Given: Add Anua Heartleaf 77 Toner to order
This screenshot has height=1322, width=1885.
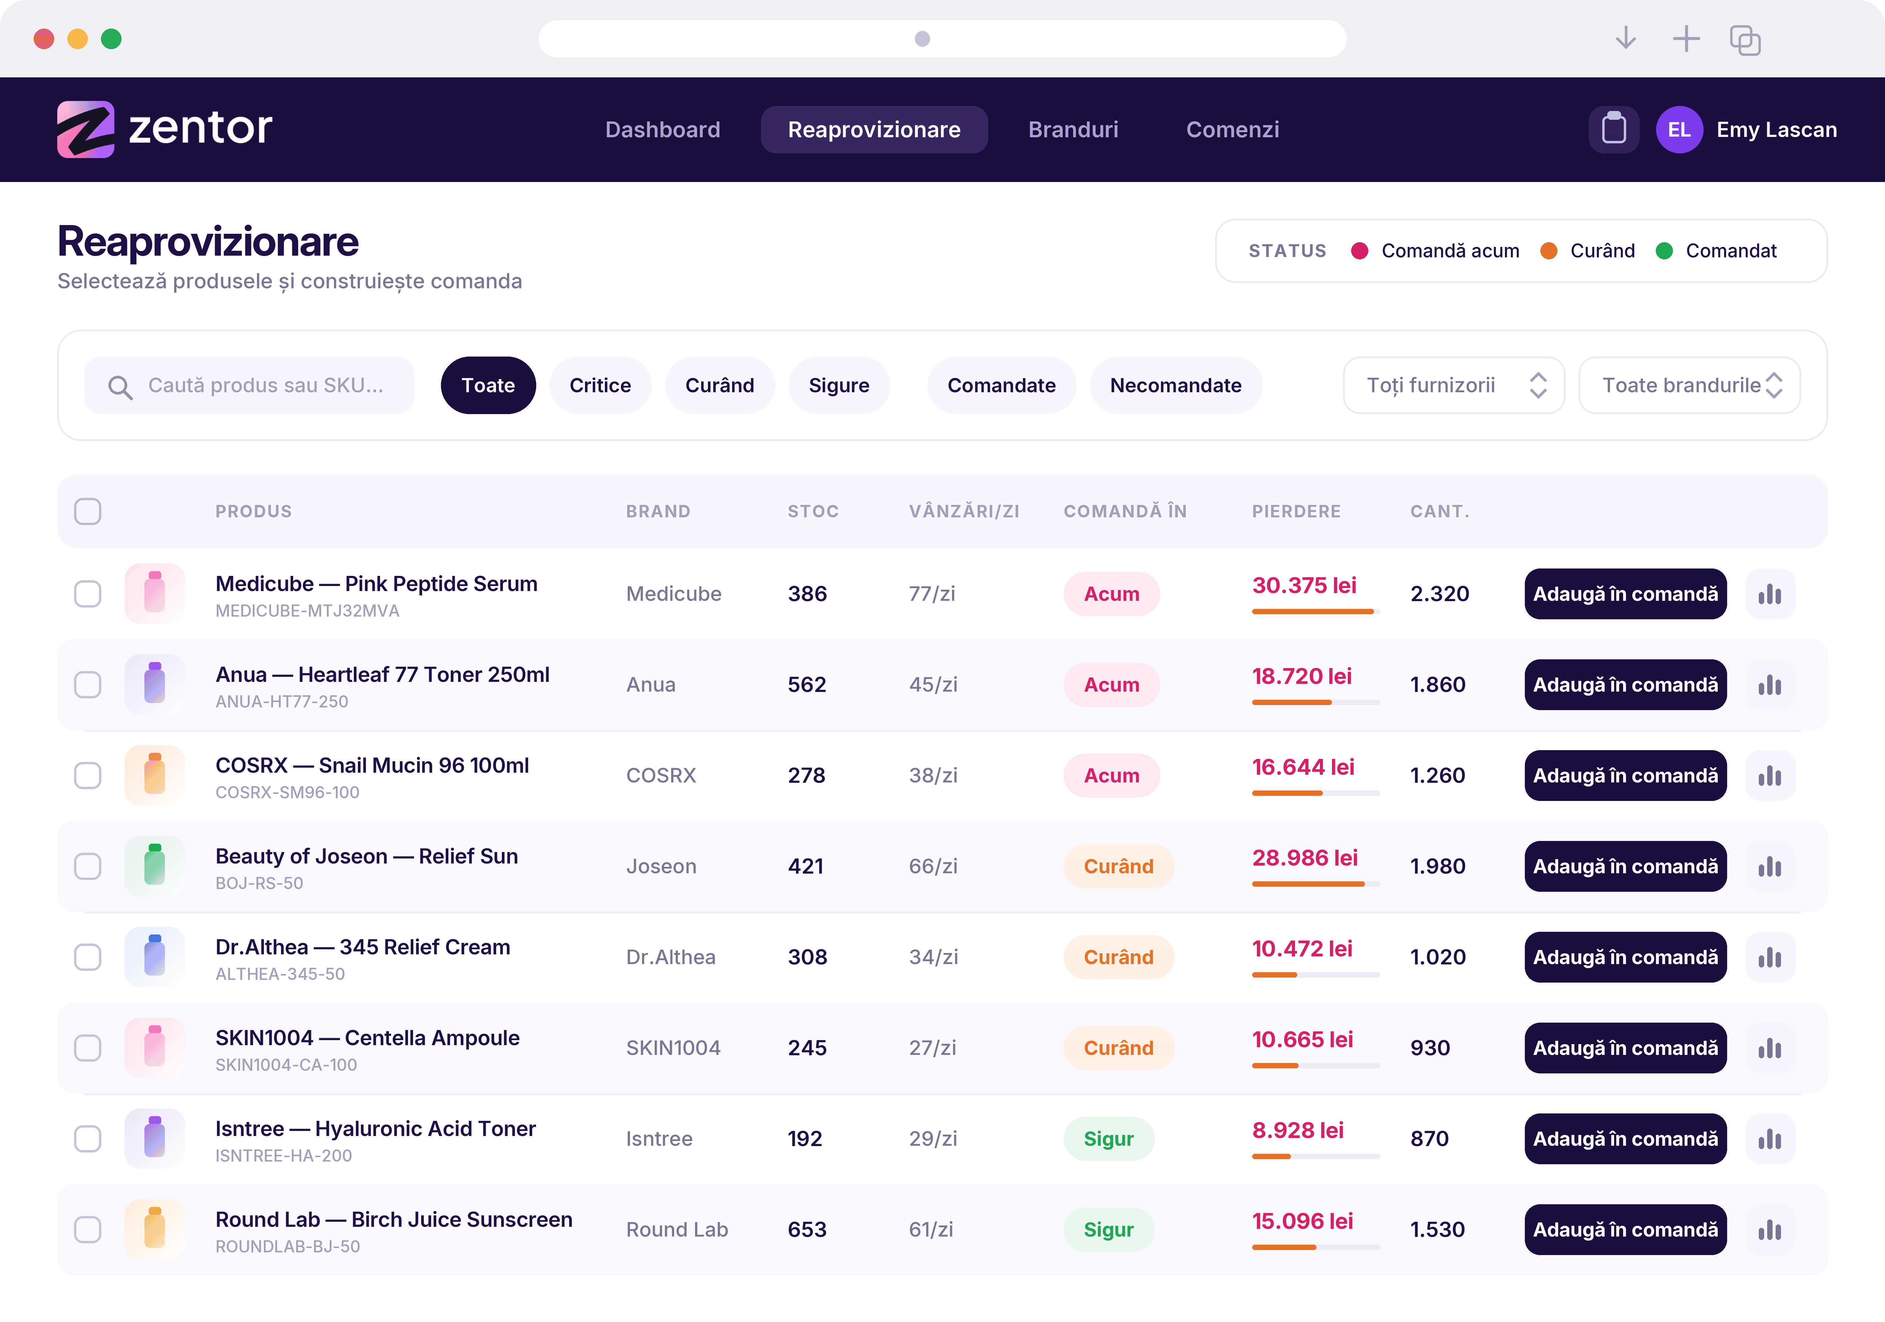Looking at the screenshot, I should [1625, 685].
